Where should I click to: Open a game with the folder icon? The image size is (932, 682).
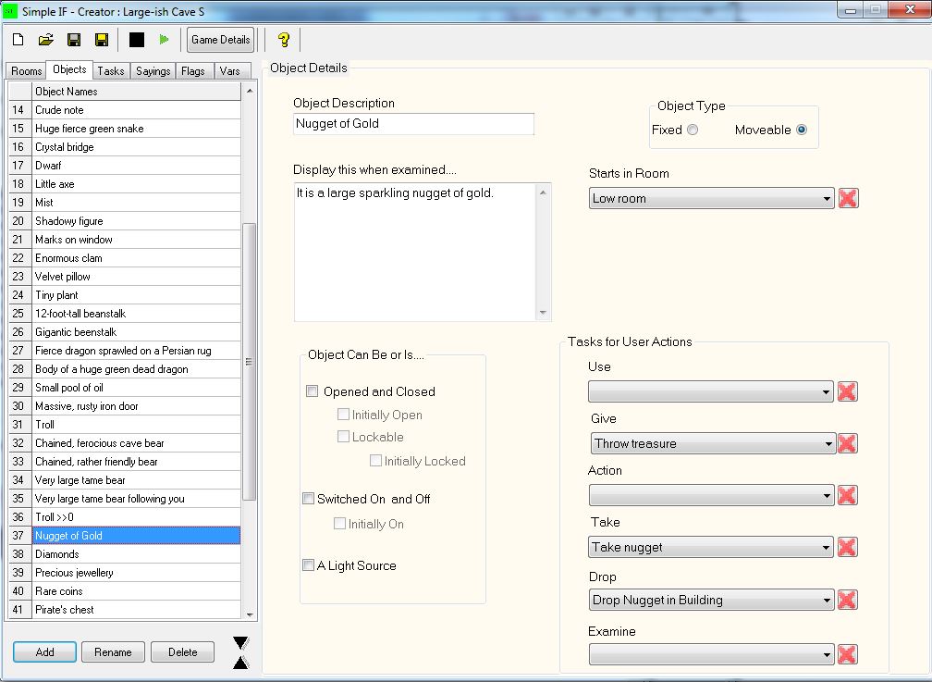pos(46,40)
